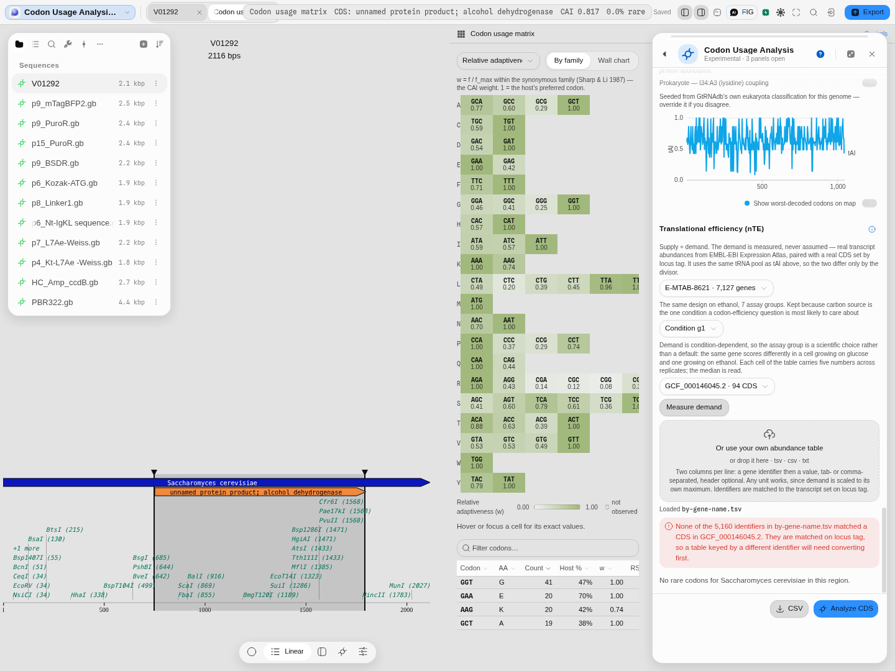Viewport: 895px width, 671px height.
Task: Open the GCF_000146045.2 genome dropdown
Action: tap(717, 386)
